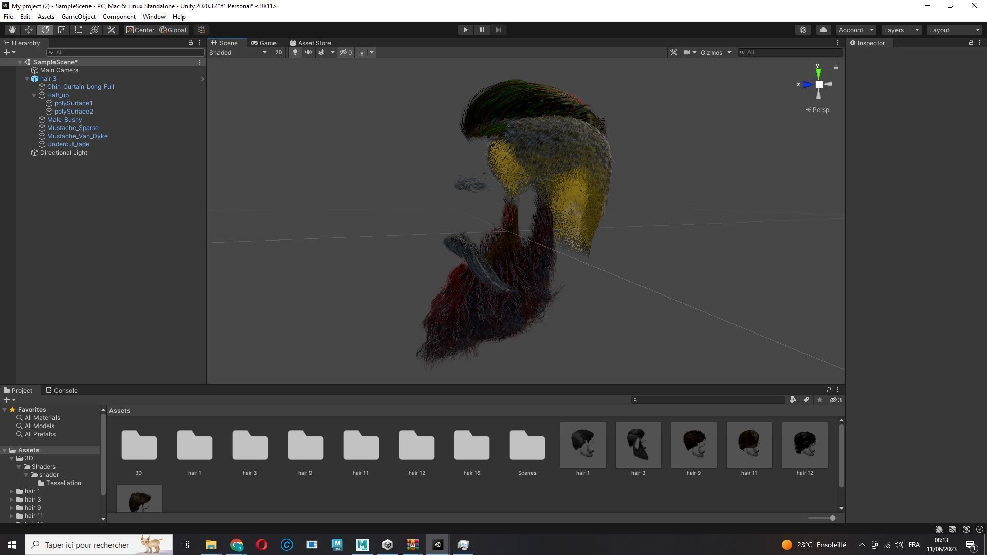This screenshot has height=555, width=987.
Task: Click the Pause button
Action: tap(482, 30)
